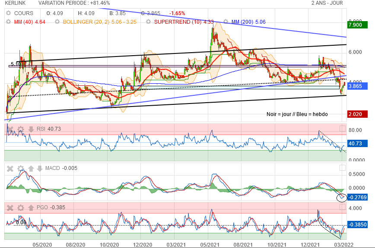Click the MM (40) 4.64 legend label

click(30, 22)
